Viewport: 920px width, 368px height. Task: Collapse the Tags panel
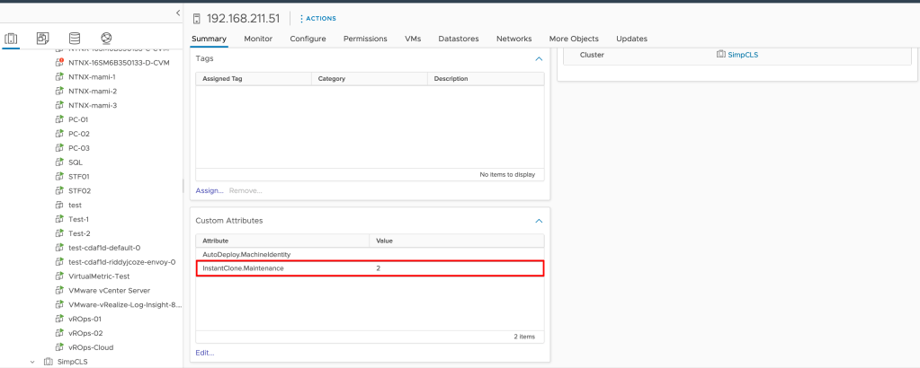coord(539,58)
